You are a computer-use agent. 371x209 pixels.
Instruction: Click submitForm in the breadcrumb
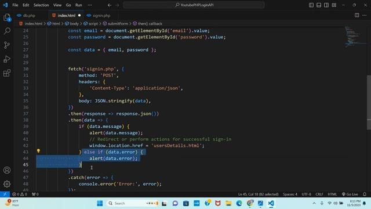tap(118, 24)
